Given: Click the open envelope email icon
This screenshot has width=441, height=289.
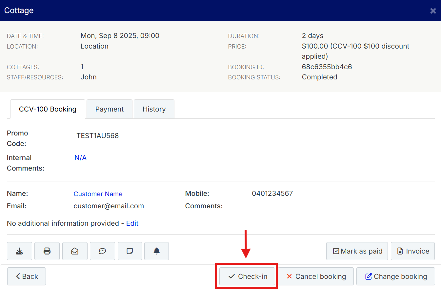Looking at the screenshot, I should point(75,251).
